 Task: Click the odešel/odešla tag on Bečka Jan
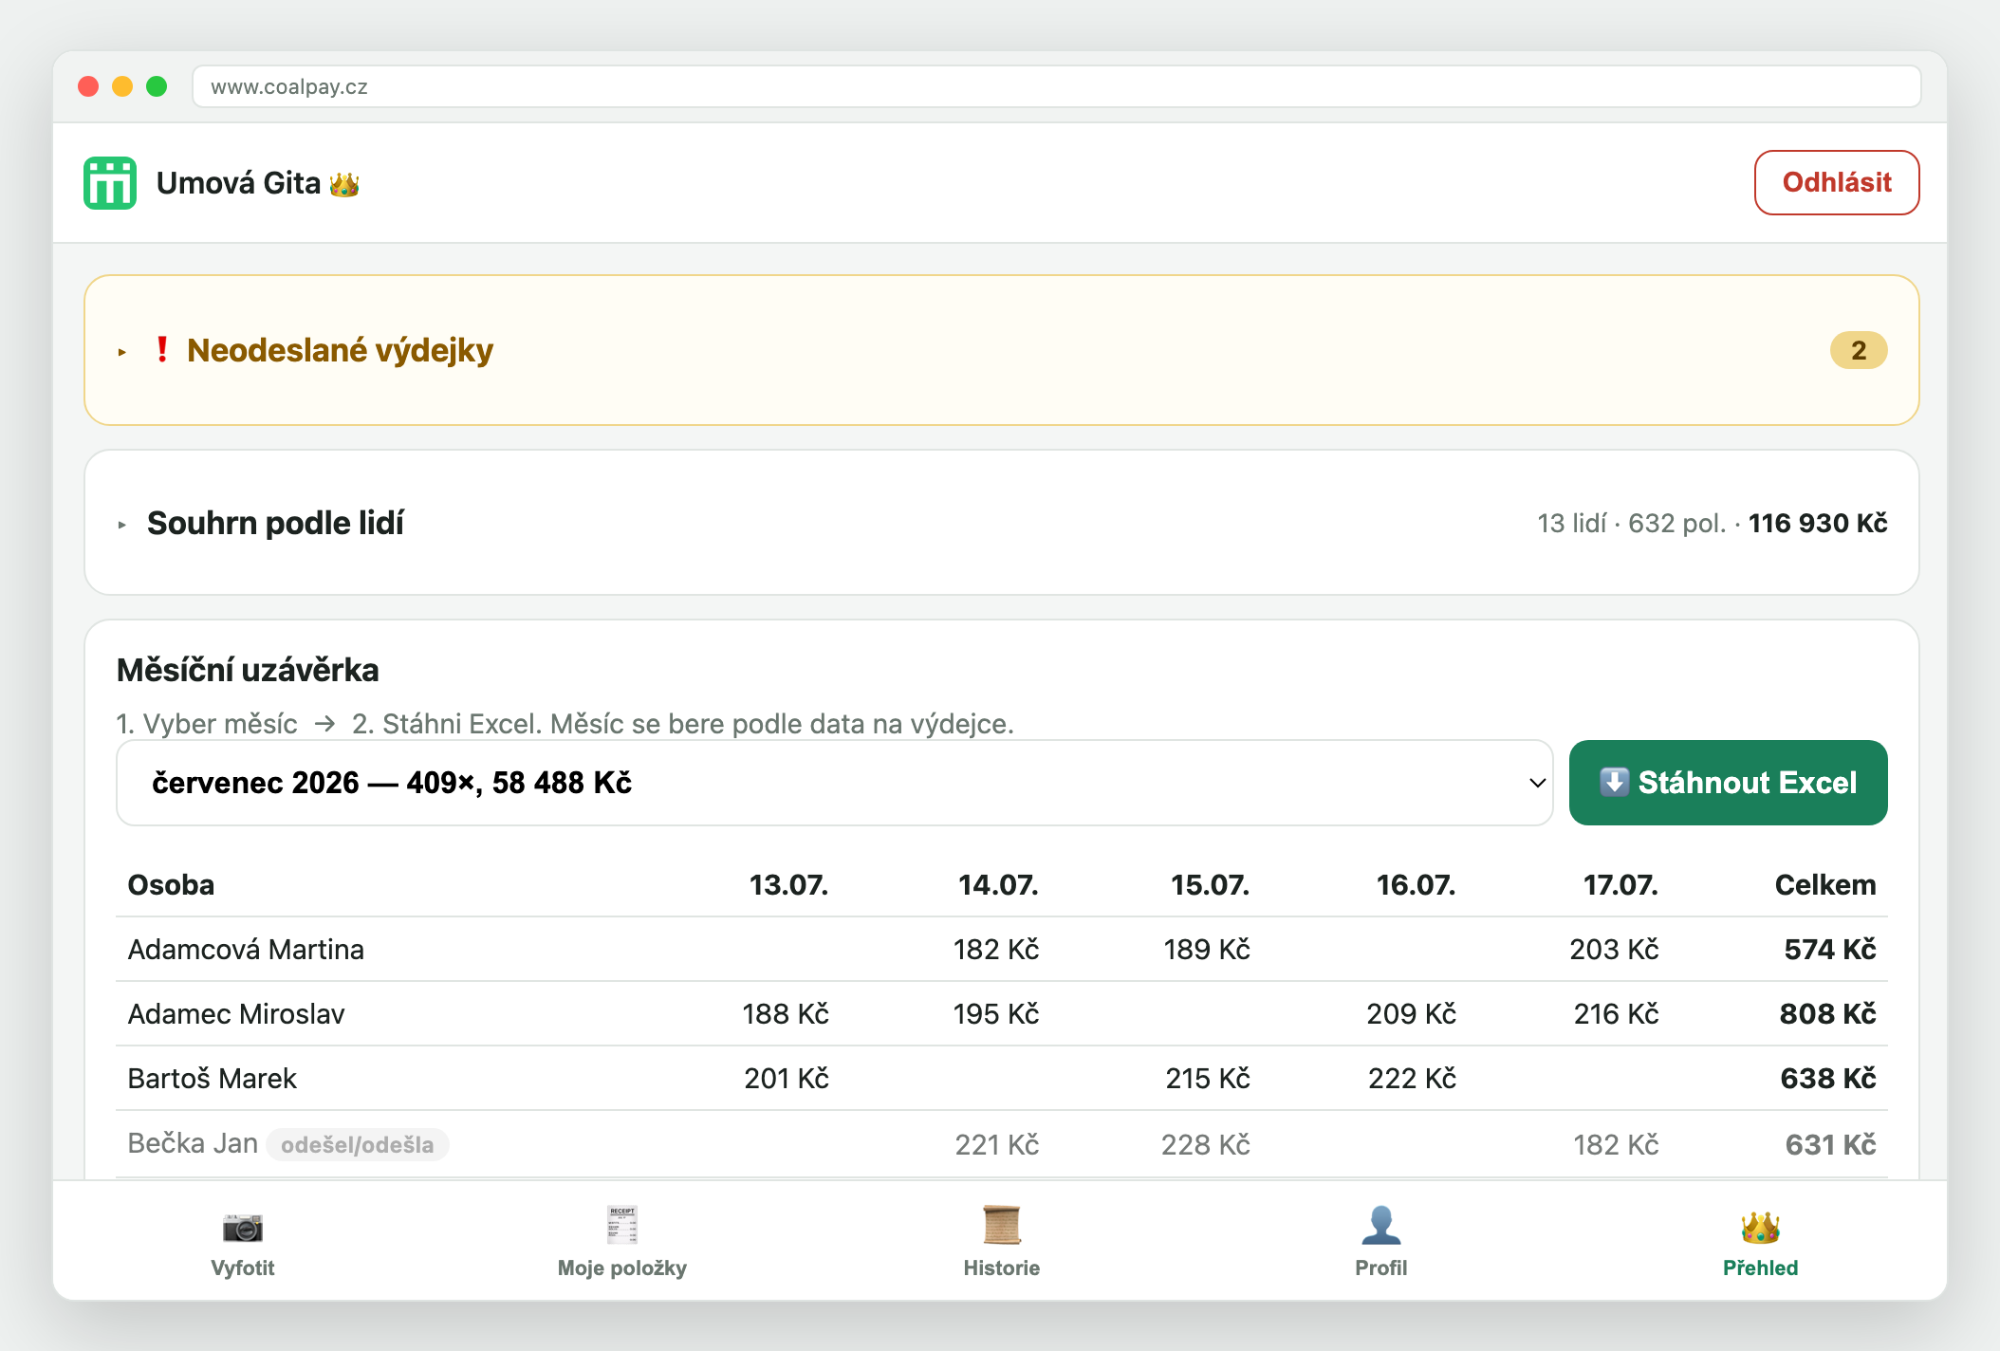point(358,1144)
